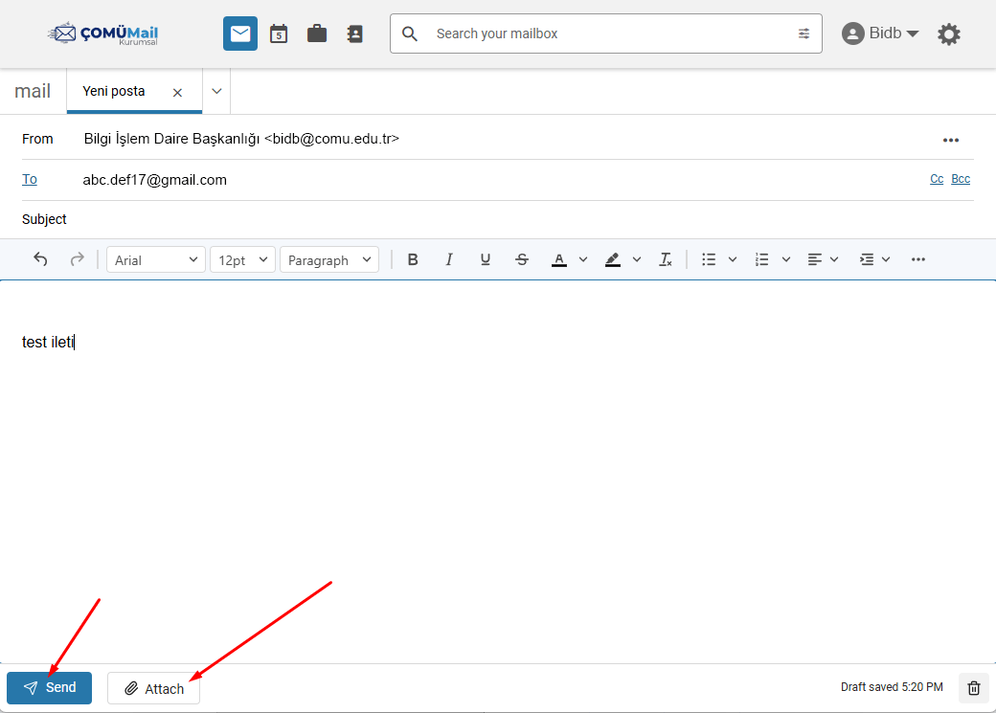Open the Contacts address book icon
Viewport: 996px width, 713px height.
pos(354,33)
